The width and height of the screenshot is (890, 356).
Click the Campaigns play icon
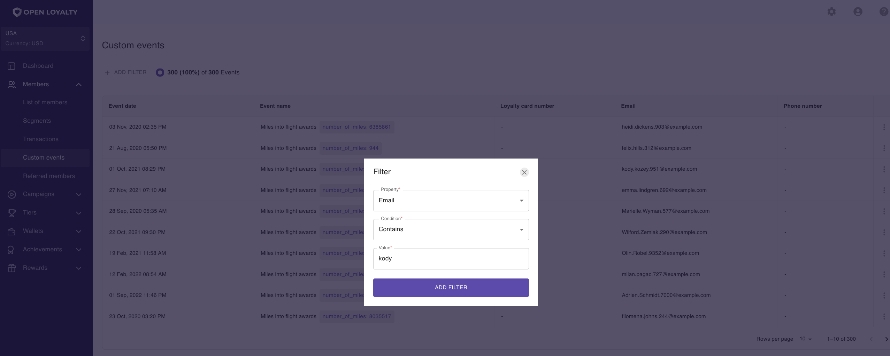tap(11, 194)
